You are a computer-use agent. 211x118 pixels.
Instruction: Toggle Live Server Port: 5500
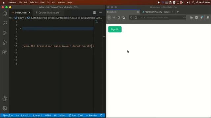pyautogui.click(x=75, y=115)
